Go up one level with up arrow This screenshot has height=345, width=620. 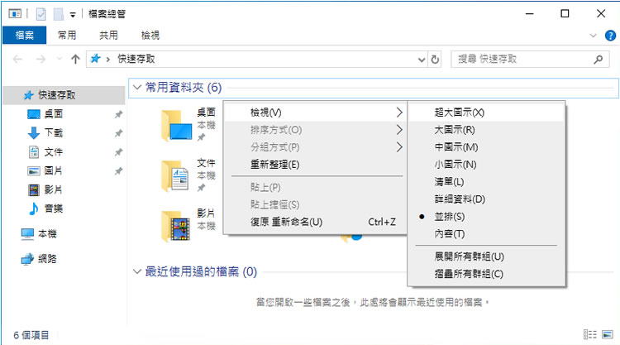[75, 60]
